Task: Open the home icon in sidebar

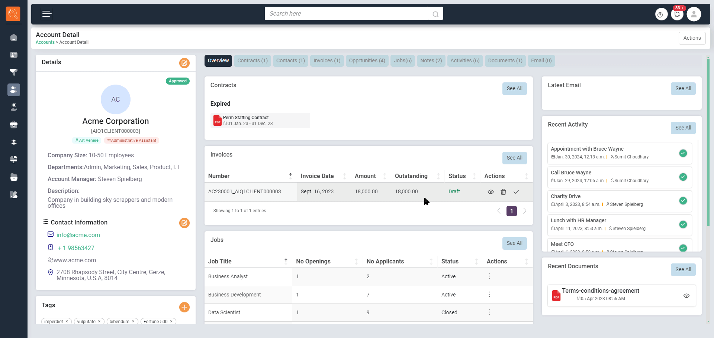Action: (14, 37)
